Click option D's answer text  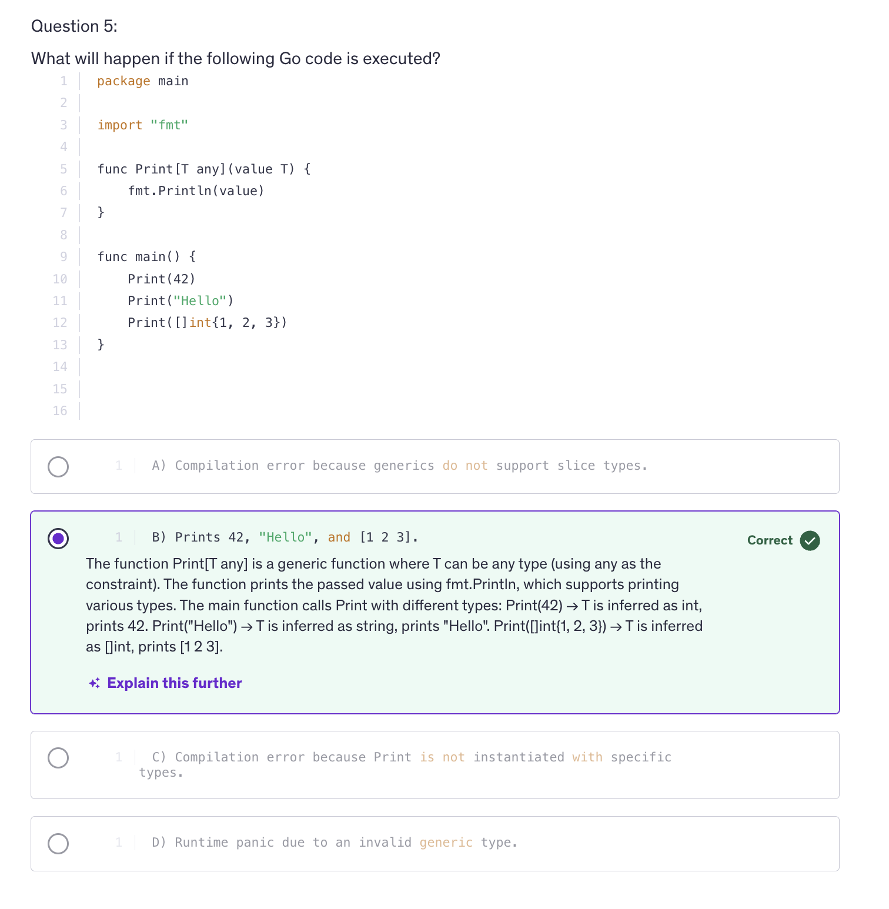click(x=335, y=843)
